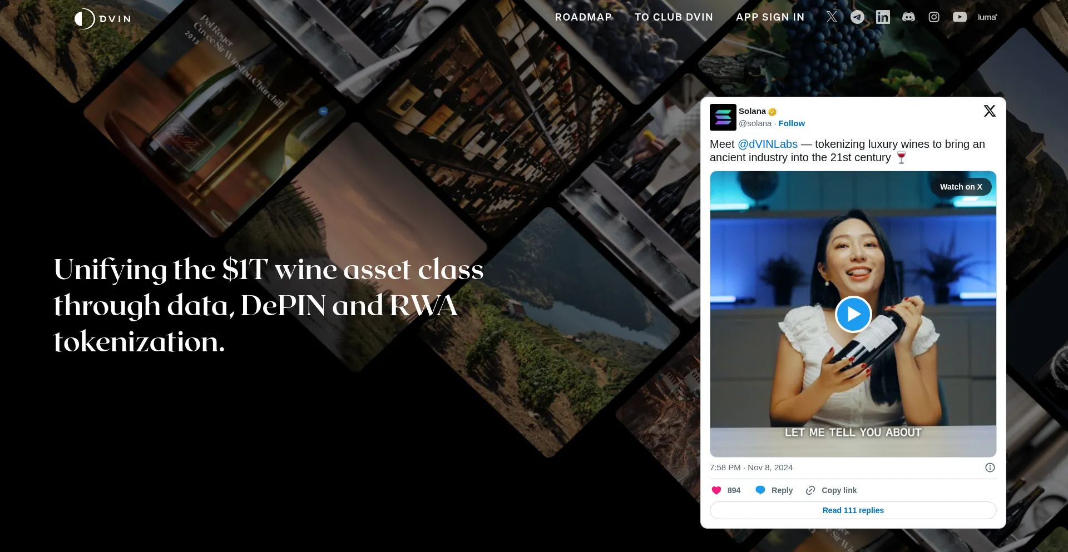Viewport: 1068px width, 552px height.
Task: Open the ROADMAP menu item
Action: [x=584, y=17]
